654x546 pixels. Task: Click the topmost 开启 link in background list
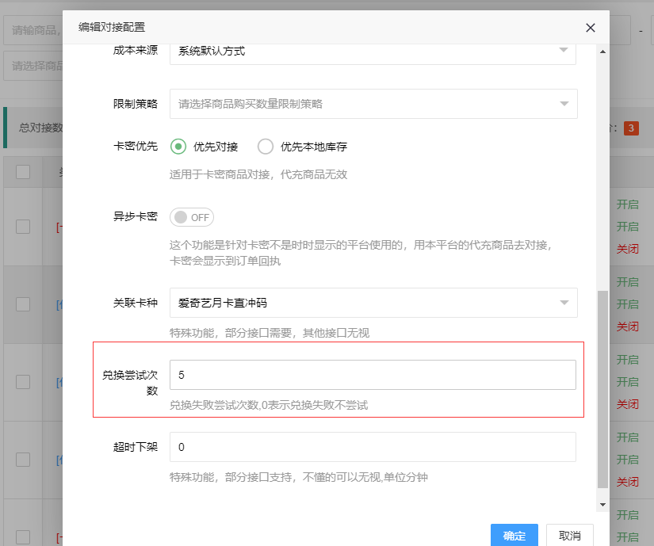628,204
